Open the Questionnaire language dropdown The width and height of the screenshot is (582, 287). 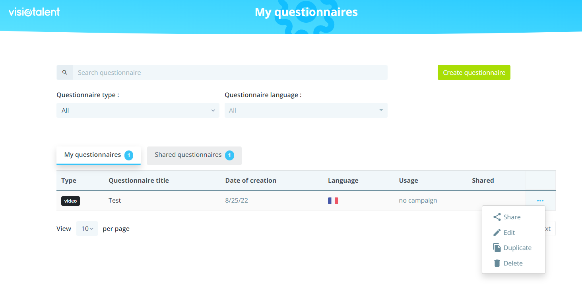[306, 110]
